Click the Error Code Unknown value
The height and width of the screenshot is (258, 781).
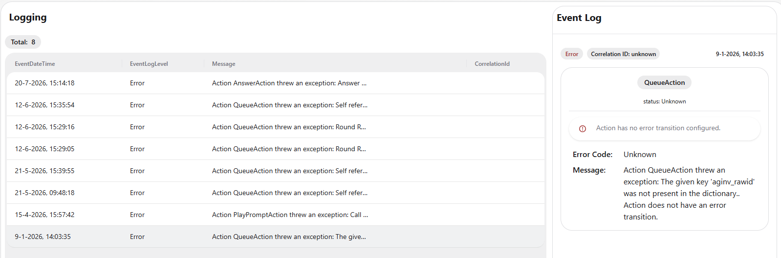[x=640, y=155]
